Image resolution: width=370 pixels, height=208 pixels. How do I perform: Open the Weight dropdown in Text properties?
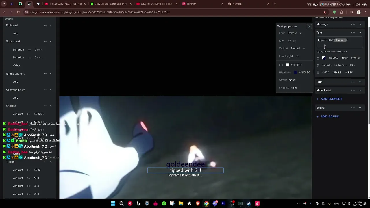tap(298, 49)
